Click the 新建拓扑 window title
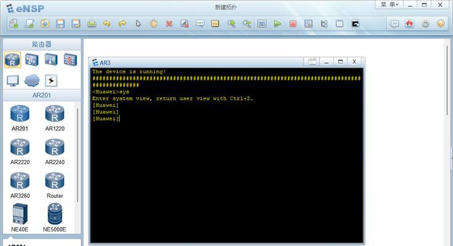The image size is (453, 246). 226,7
